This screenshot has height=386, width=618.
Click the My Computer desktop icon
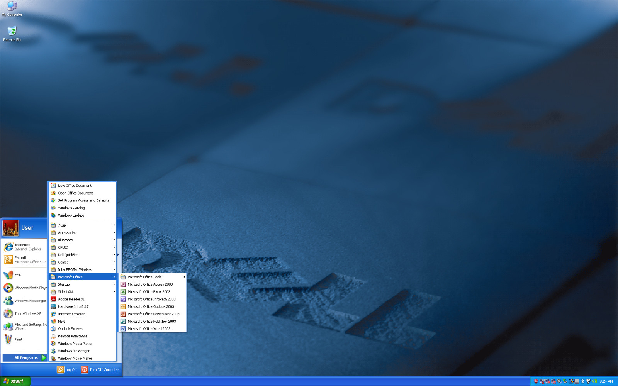(12, 8)
